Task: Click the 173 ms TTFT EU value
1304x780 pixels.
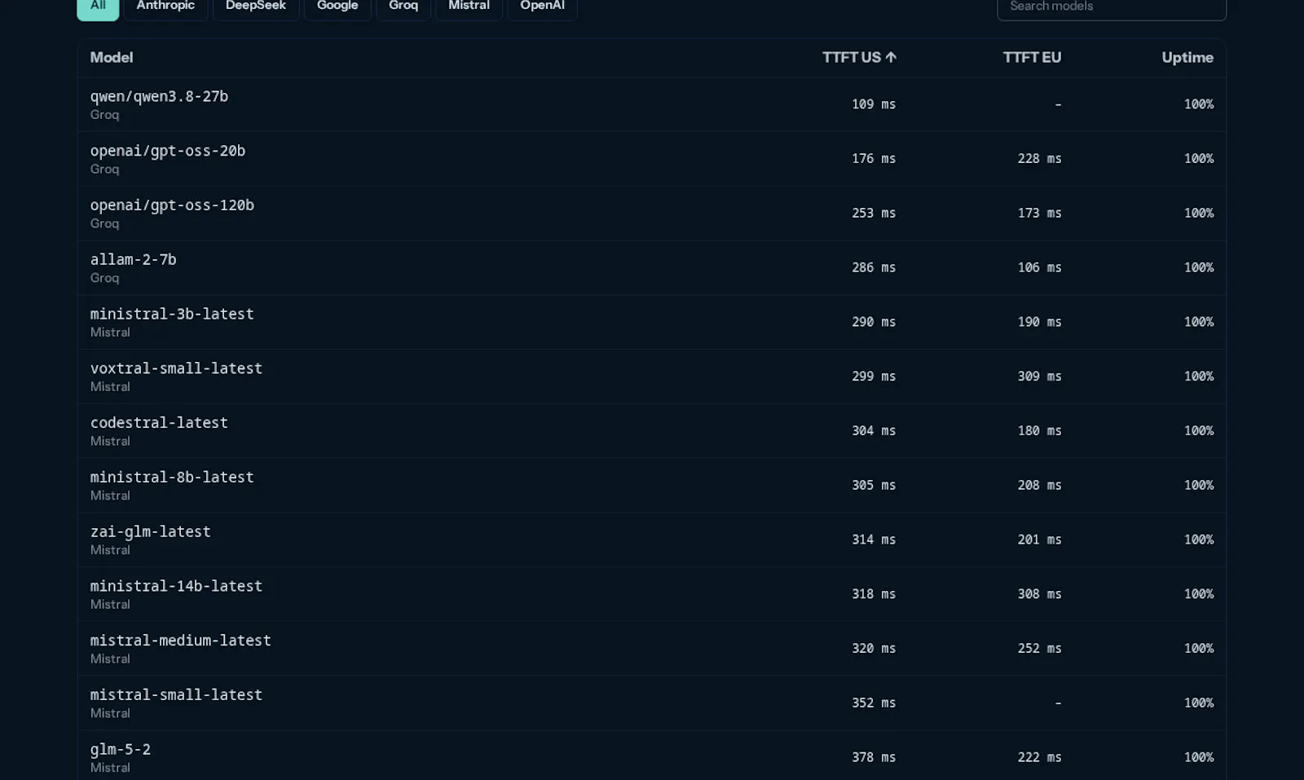Action: (x=1039, y=214)
